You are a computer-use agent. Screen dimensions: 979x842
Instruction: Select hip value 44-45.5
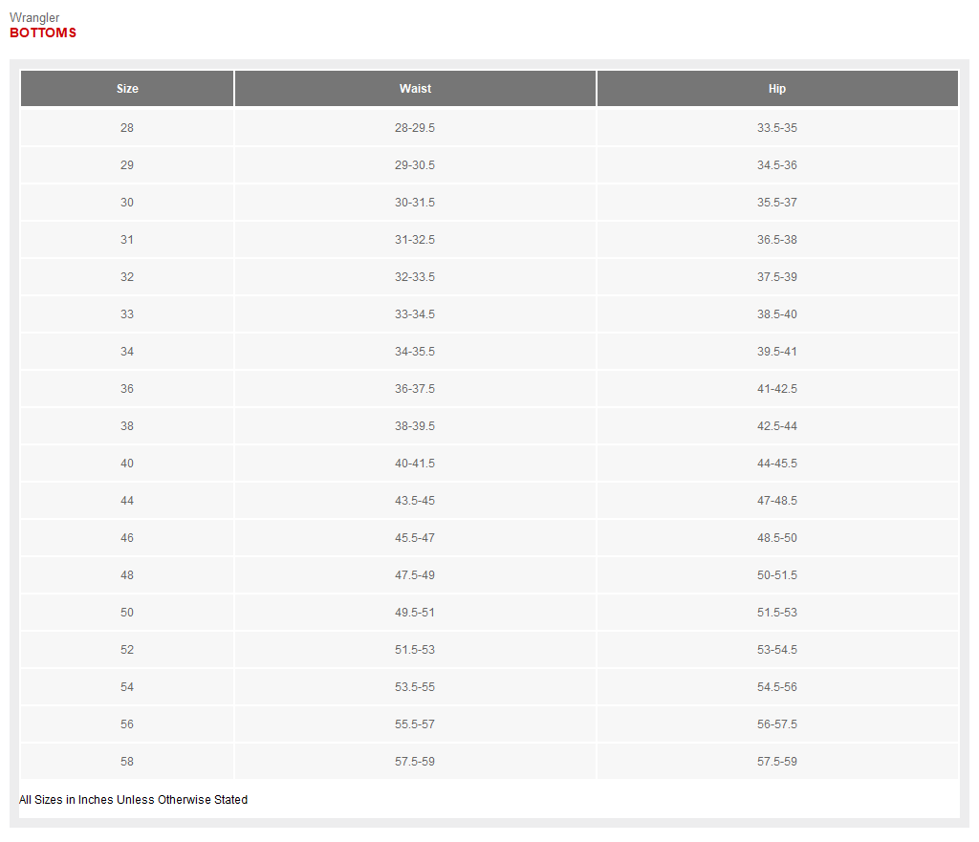coord(777,464)
